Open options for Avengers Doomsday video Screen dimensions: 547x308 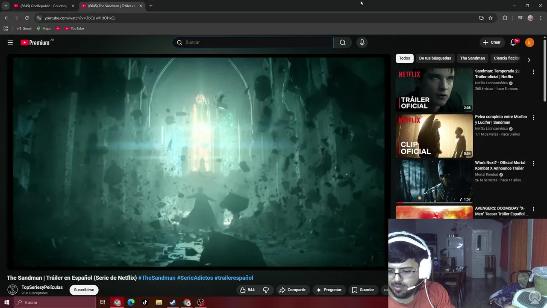(x=533, y=209)
